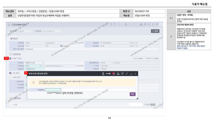Increase text size with T+ icon

[x=111, y=24]
